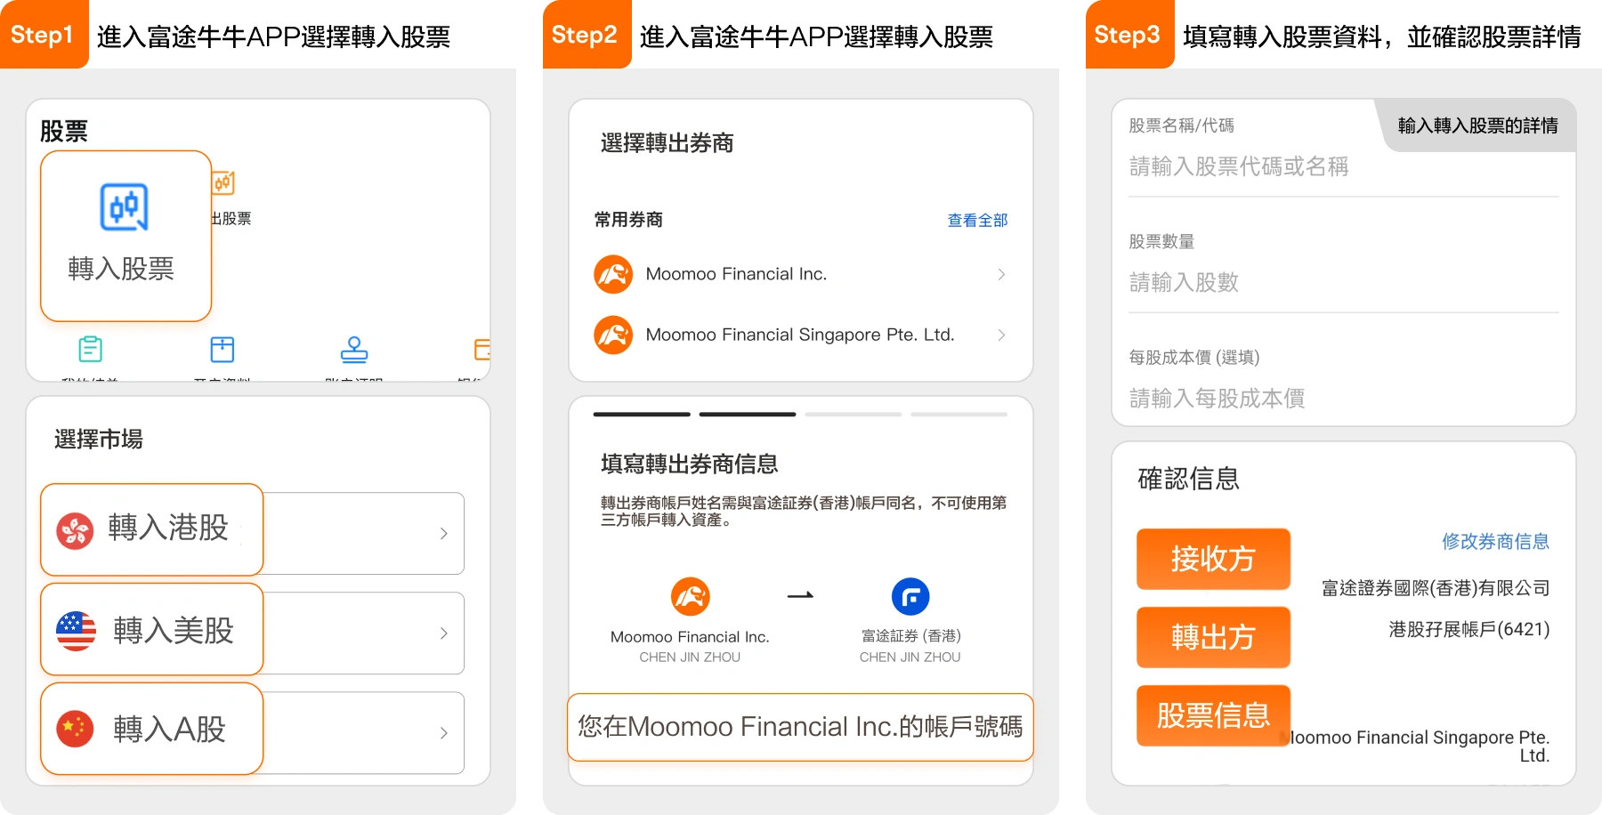Open the clipboard orders icon

point(91,349)
